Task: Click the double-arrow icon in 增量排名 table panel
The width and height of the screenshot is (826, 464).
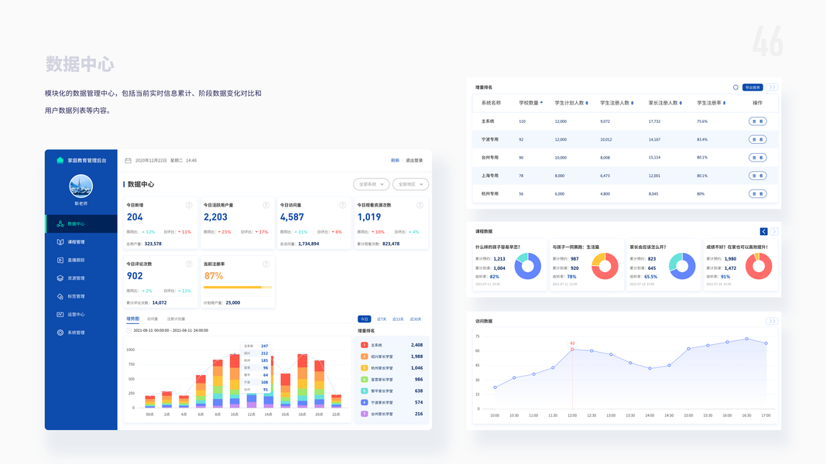Action: 772,87
